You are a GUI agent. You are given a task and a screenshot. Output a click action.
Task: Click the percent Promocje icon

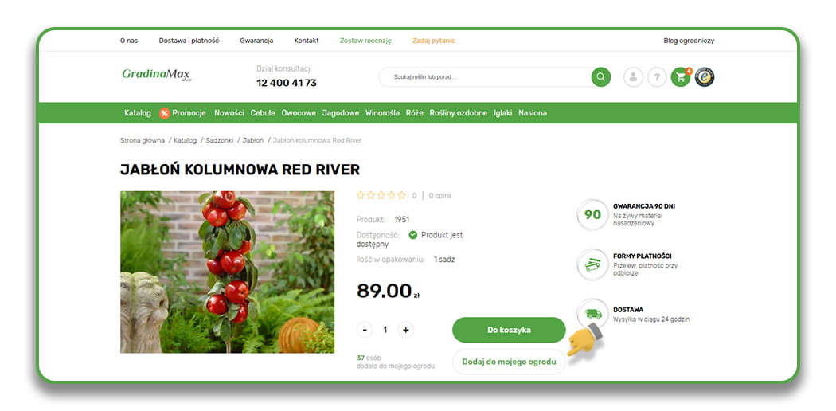164,113
